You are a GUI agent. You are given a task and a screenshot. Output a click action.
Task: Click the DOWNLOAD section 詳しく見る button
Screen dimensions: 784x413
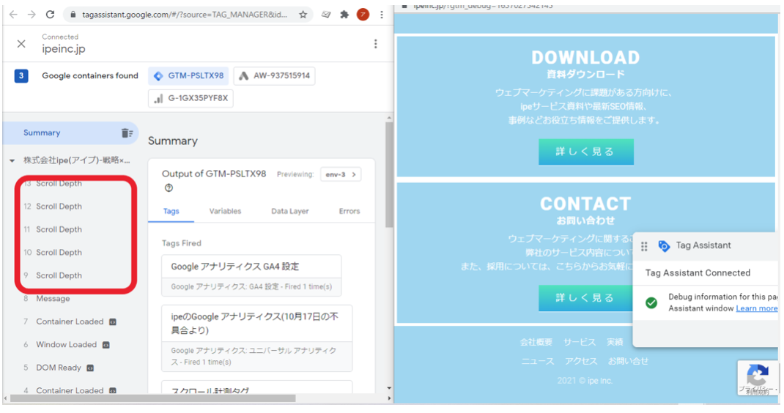[585, 152]
